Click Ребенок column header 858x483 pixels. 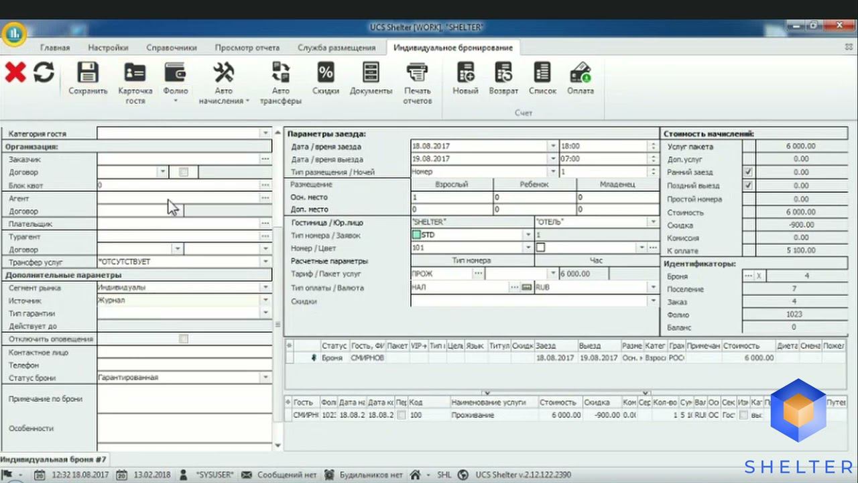pos(534,184)
